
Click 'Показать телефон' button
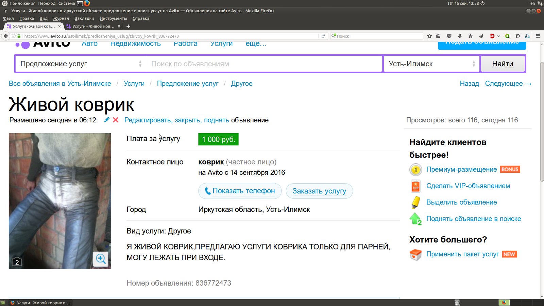[240, 191]
